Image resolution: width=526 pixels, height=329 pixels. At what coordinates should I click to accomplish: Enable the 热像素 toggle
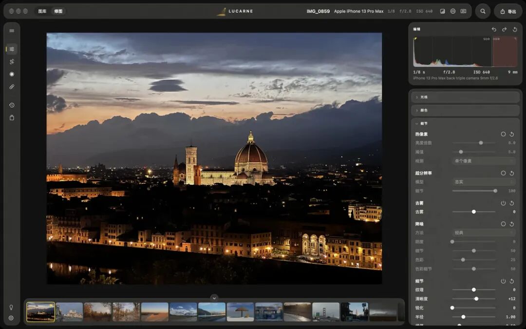click(503, 134)
